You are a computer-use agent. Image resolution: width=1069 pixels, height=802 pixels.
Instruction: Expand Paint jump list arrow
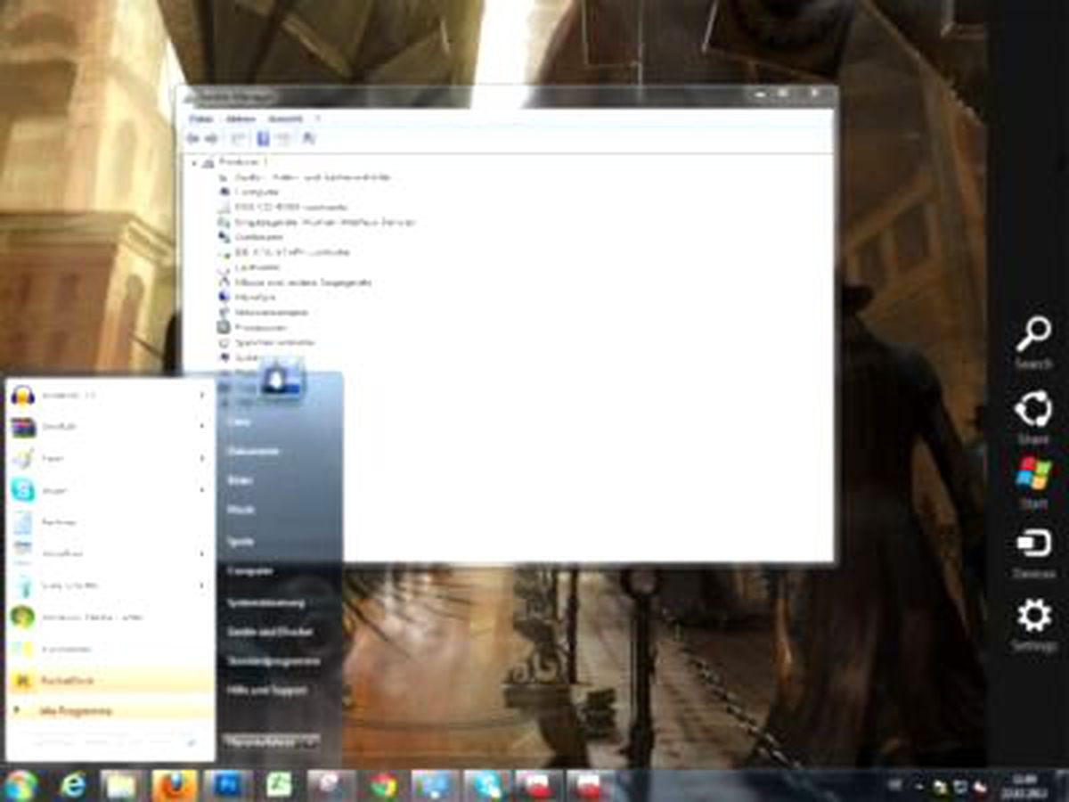click(202, 458)
